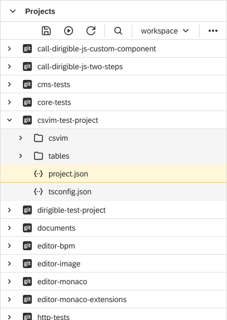The image size is (227, 320).
Task: Select the csvim folder label
Action: (58, 138)
